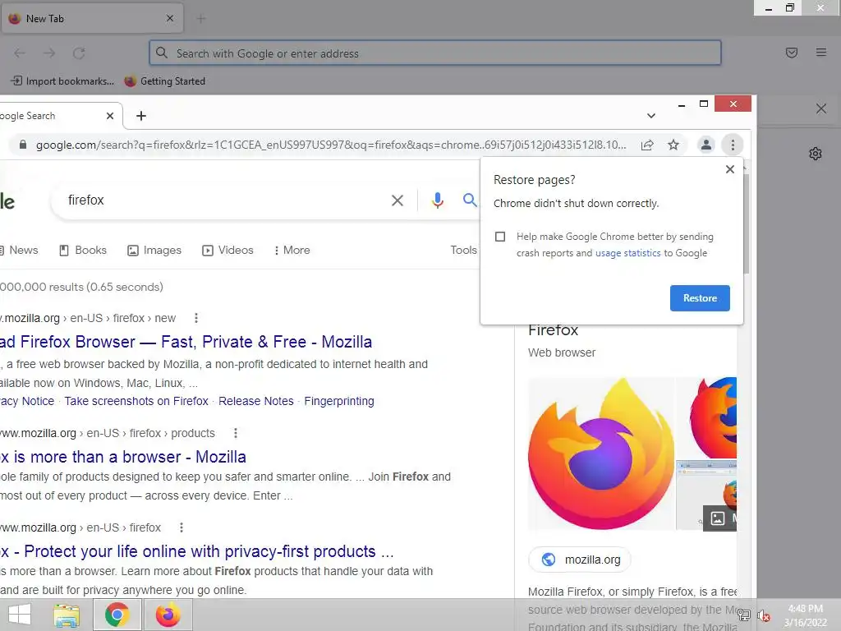The width and height of the screenshot is (841, 631).
Task: Click Firefox forward arrow
Action: (x=49, y=53)
